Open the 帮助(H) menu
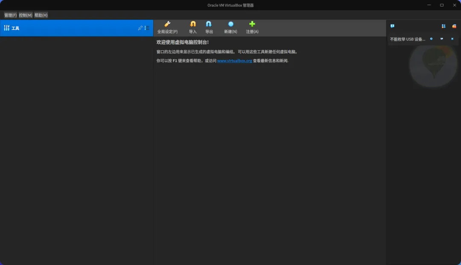Image resolution: width=461 pixels, height=265 pixels. (x=41, y=15)
